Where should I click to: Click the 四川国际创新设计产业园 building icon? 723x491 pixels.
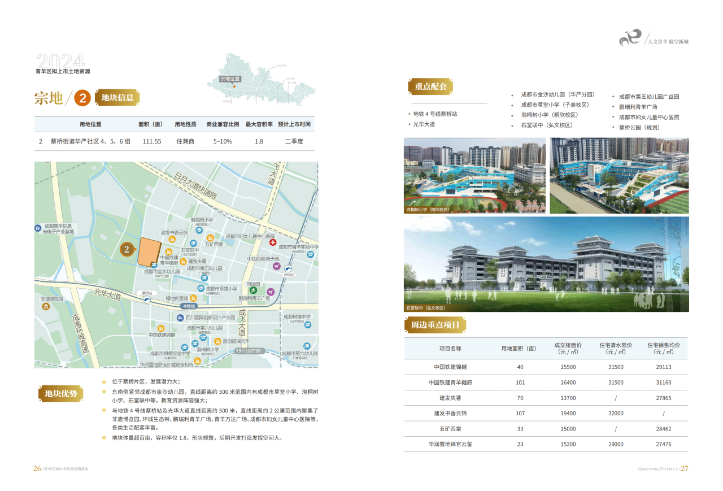181,318
